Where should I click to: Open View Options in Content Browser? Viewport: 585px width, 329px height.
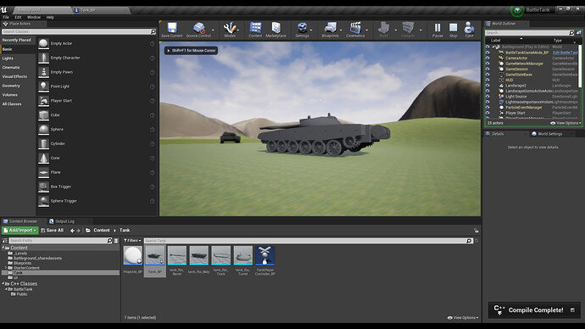click(463, 318)
